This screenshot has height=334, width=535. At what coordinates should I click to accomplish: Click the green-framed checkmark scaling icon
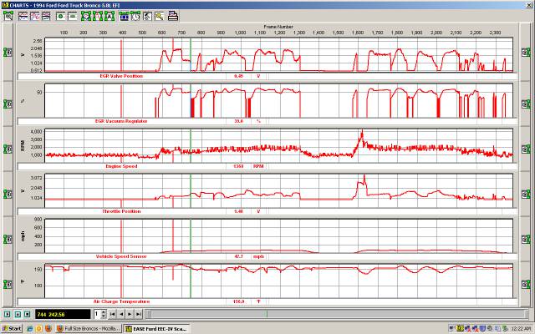(86, 16)
